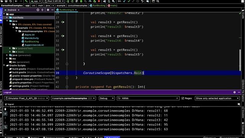Viewport: 245px width, 138px height.
Task: Click the Navigate Back arrow icon
Action: pyautogui.click(x=16, y=1)
